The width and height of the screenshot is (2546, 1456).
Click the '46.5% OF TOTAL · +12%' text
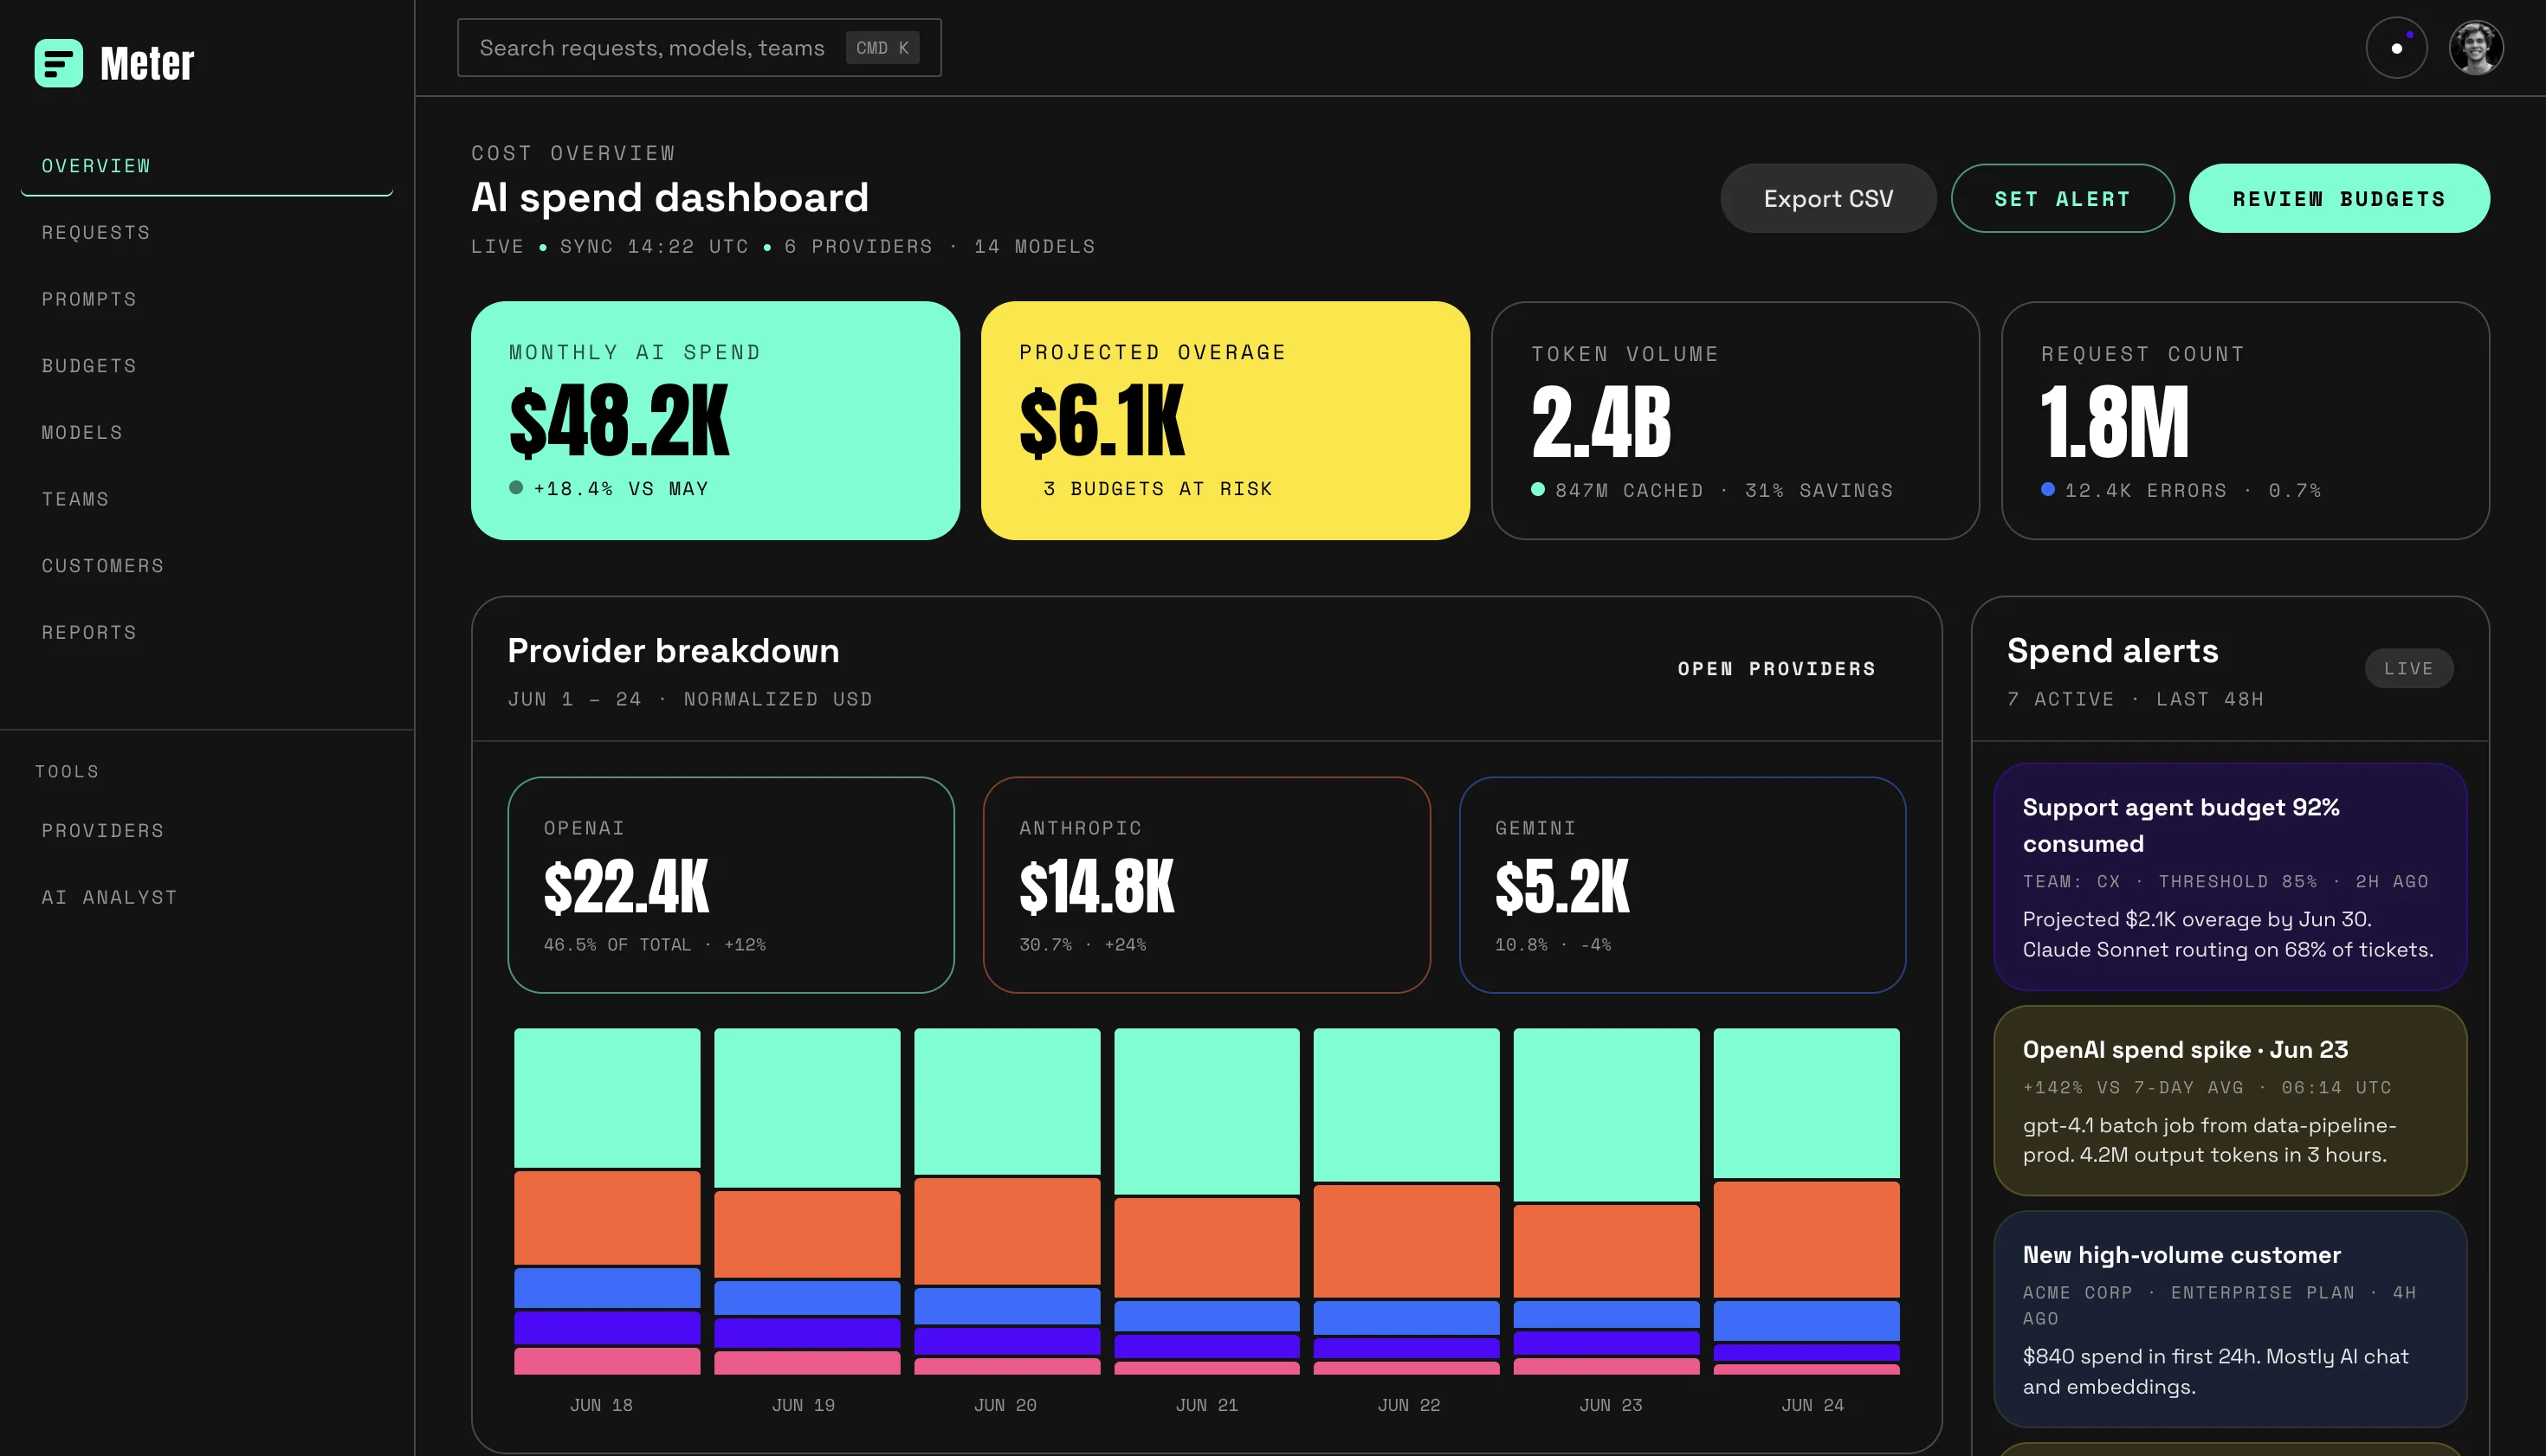click(655, 945)
